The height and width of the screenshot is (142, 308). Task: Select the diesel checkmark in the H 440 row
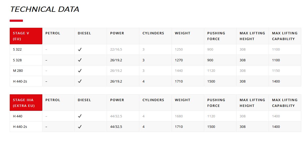(80, 116)
